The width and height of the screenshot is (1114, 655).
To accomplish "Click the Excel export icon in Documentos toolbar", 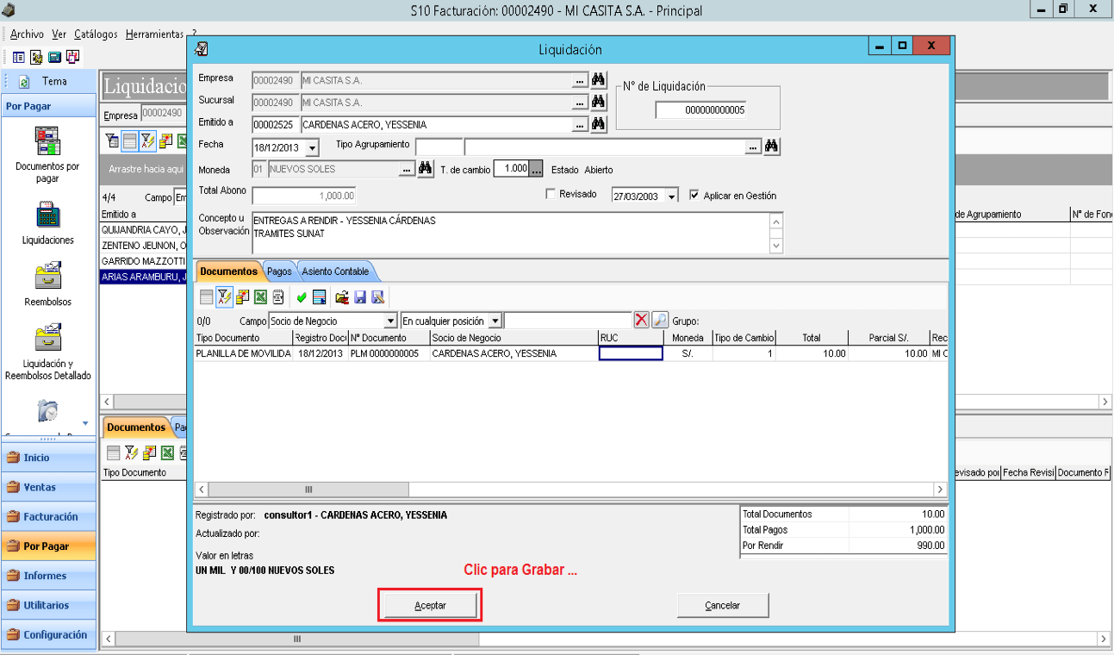I will (260, 297).
